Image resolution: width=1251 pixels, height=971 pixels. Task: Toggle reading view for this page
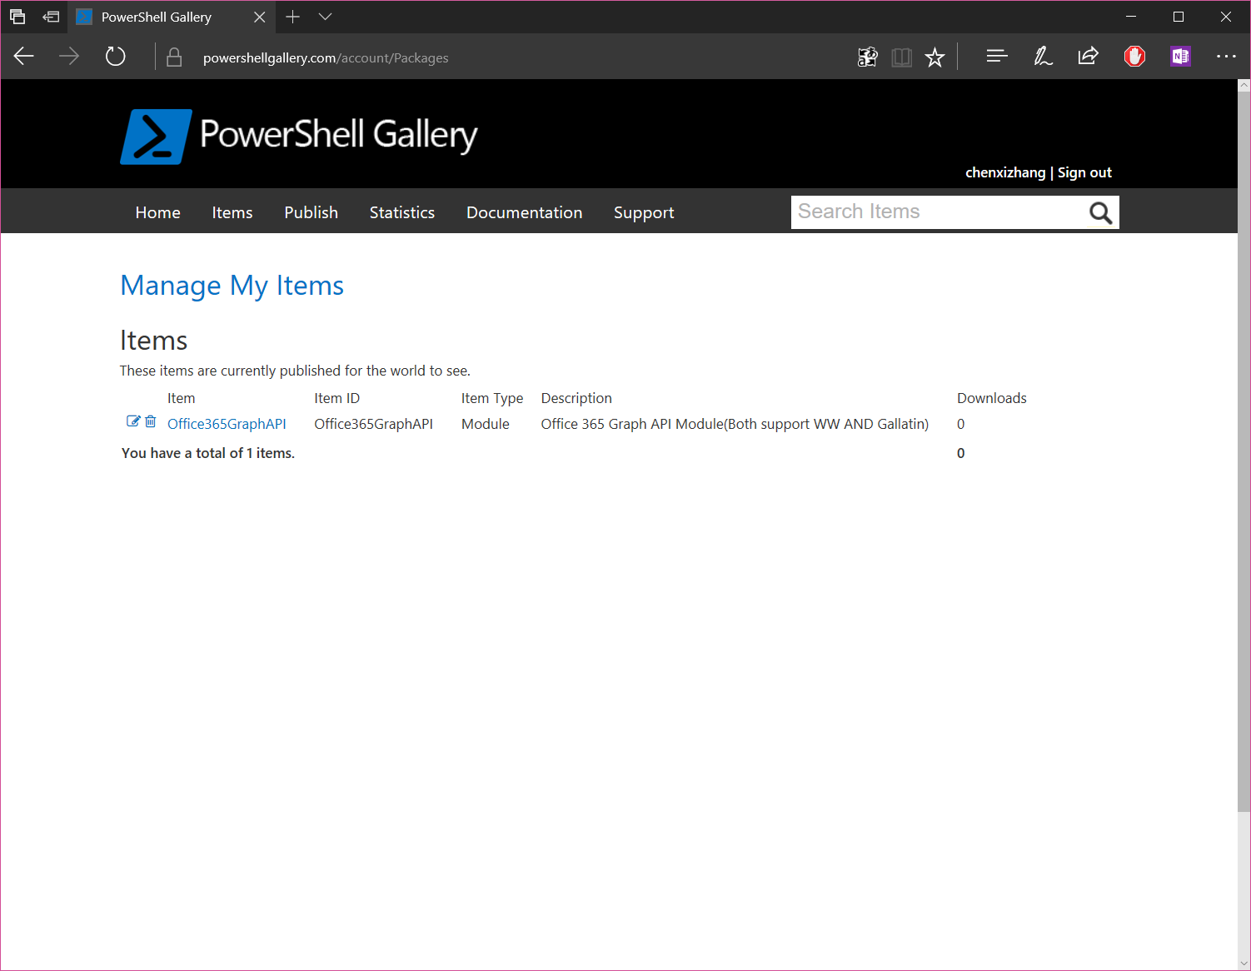901,56
